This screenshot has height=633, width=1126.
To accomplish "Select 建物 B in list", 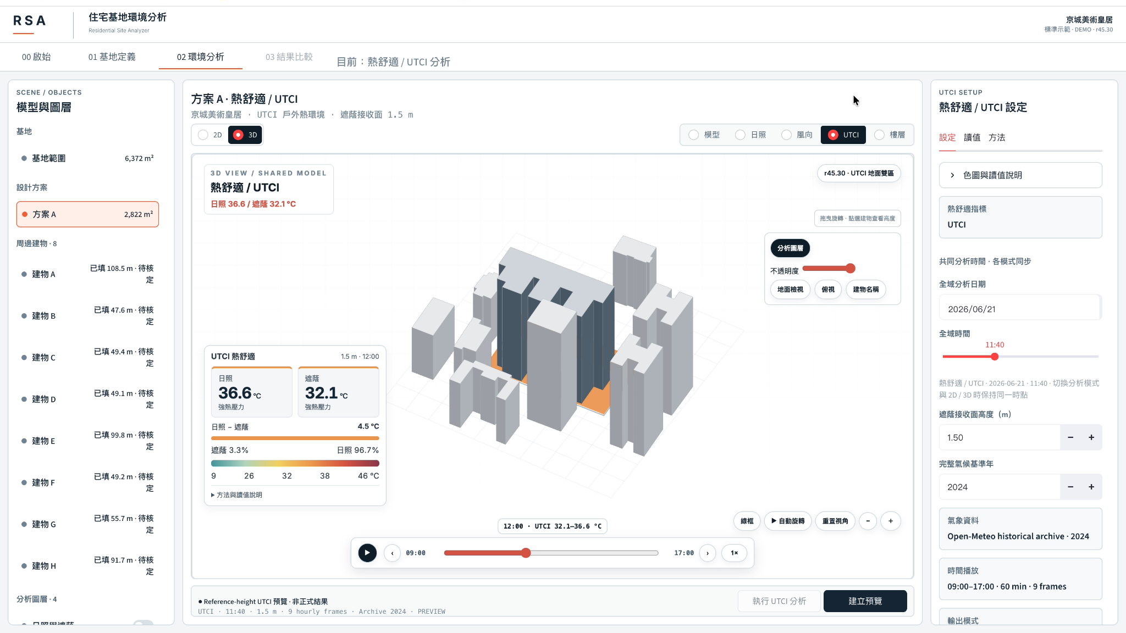I will click(87, 316).
